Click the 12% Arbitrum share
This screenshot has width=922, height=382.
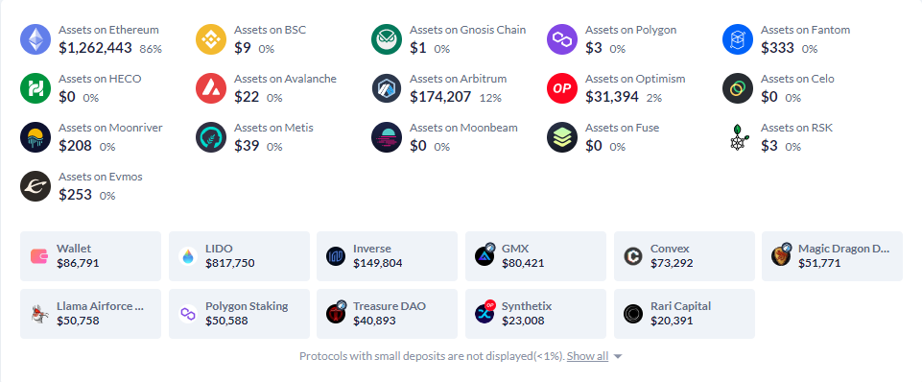490,98
